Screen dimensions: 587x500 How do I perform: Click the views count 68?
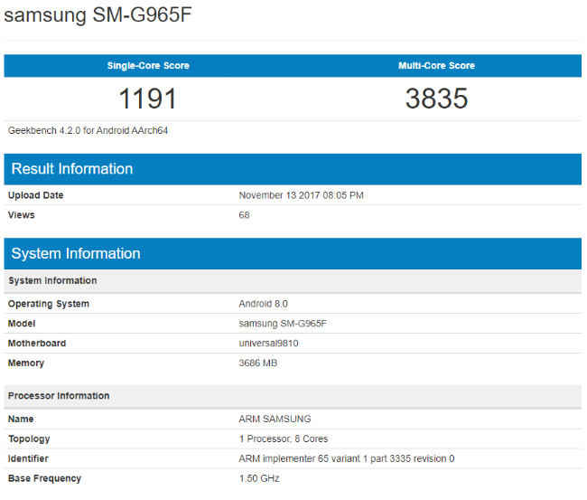click(244, 215)
